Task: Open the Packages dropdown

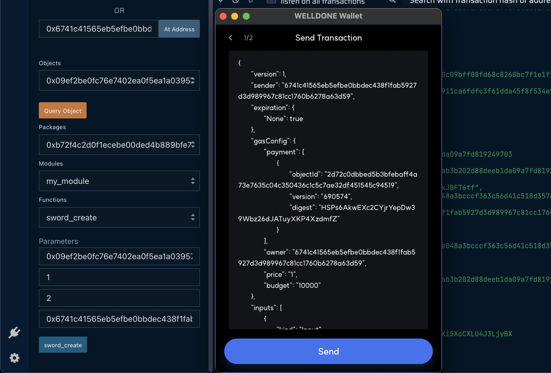Action: coord(119,145)
